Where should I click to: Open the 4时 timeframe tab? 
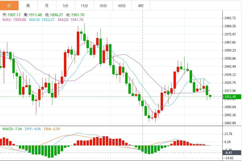141,6
